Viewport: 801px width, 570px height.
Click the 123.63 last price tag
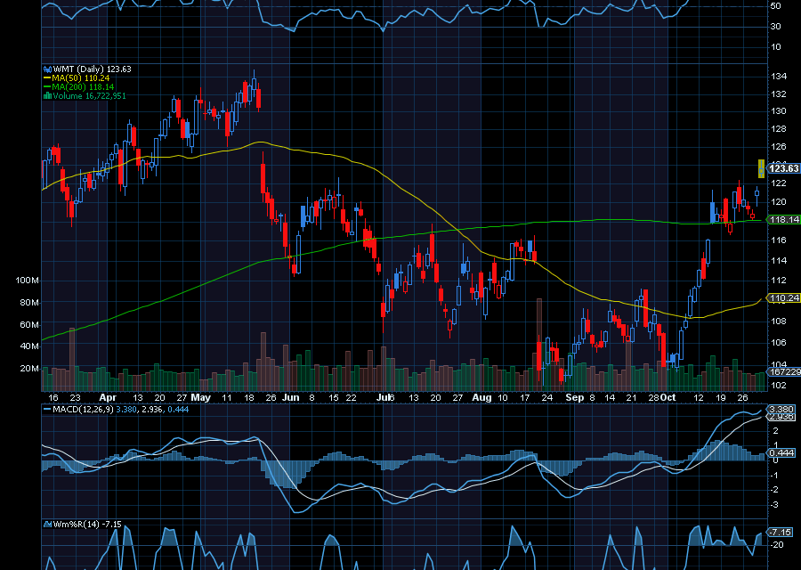coord(783,168)
